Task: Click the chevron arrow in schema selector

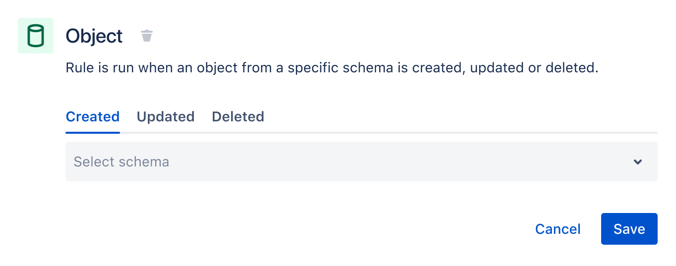Action: point(638,162)
